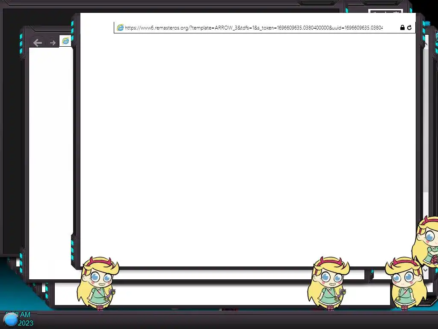This screenshot has width=438, height=329.
Task: Go forward using arrow in rear browser window
Action: 53,43
